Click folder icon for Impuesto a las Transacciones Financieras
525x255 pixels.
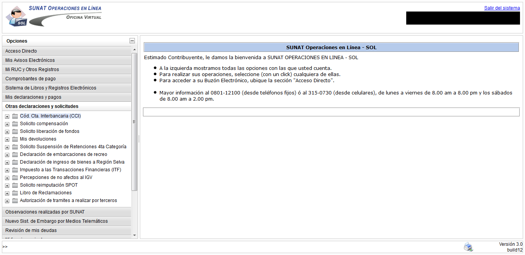point(15,170)
